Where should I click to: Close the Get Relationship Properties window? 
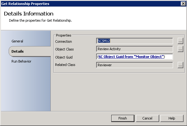pos(183,4)
